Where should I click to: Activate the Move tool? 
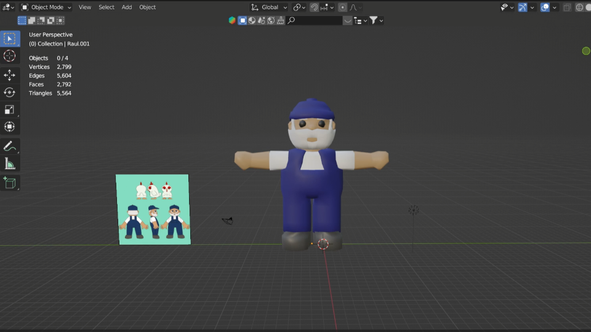pos(9,75)
